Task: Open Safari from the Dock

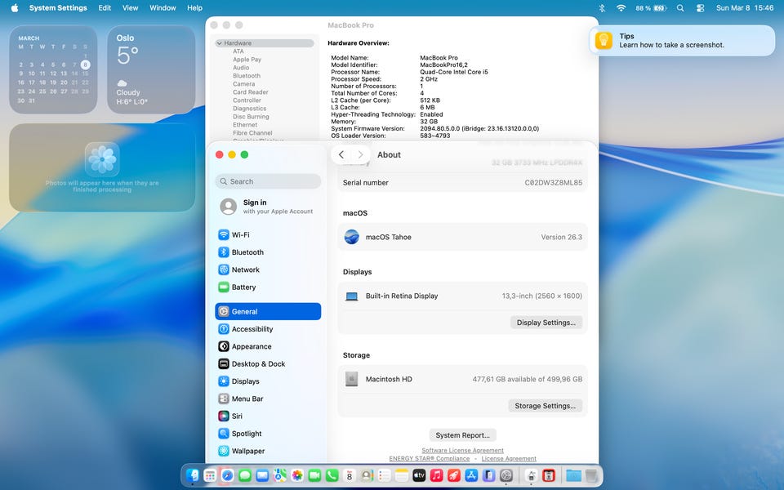Action: (227, 475)
